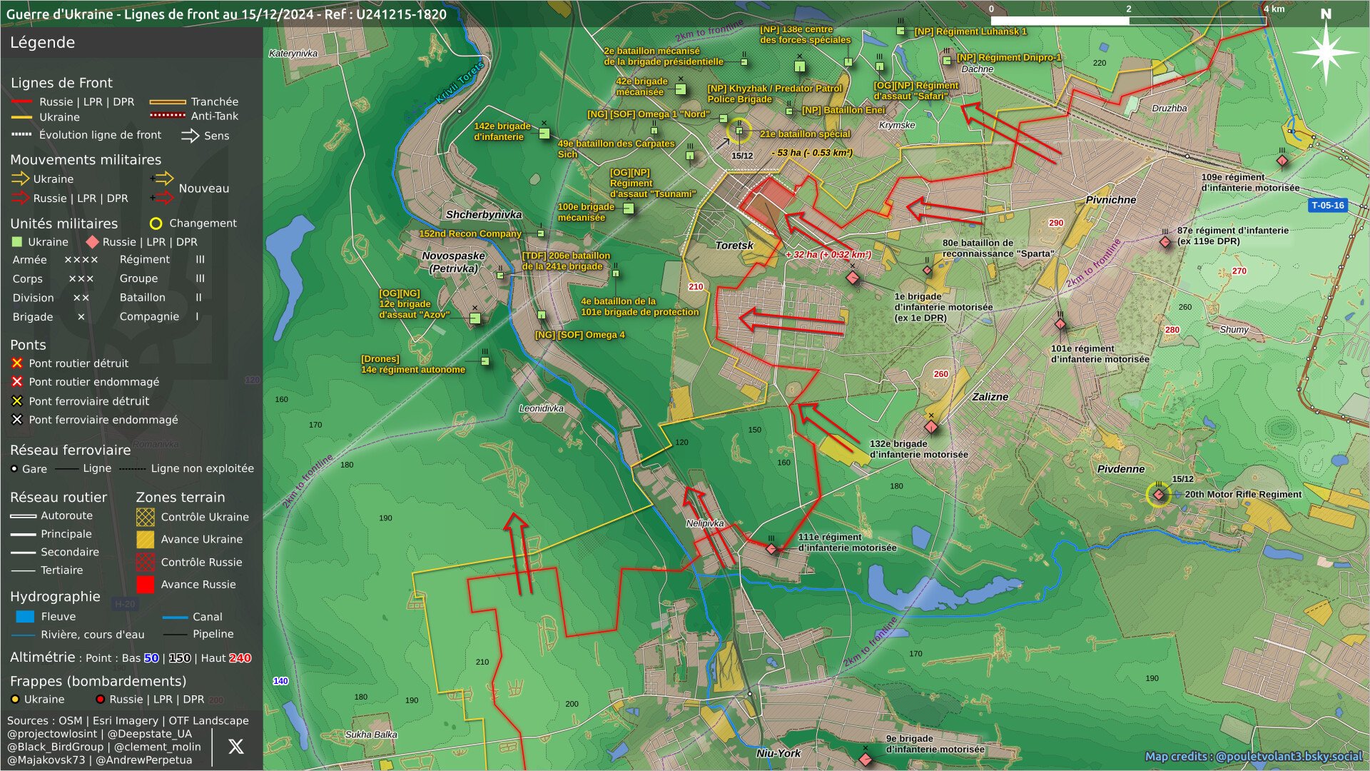Viewport: 1370px width, 771px height.
Task: Click the yellow Changement circle in legend
Action: click(x=156, y=223)
